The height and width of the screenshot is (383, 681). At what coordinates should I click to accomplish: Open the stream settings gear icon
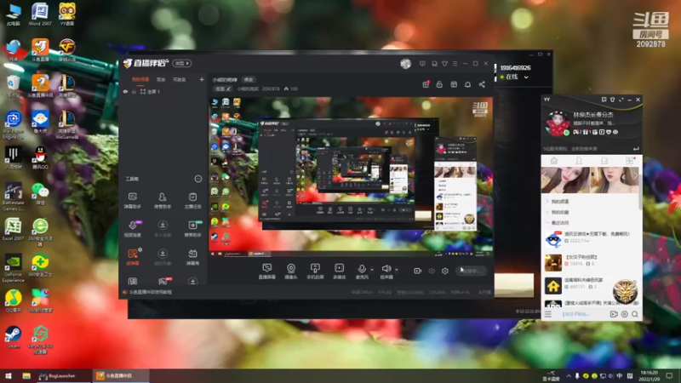[x=445, y=271]
